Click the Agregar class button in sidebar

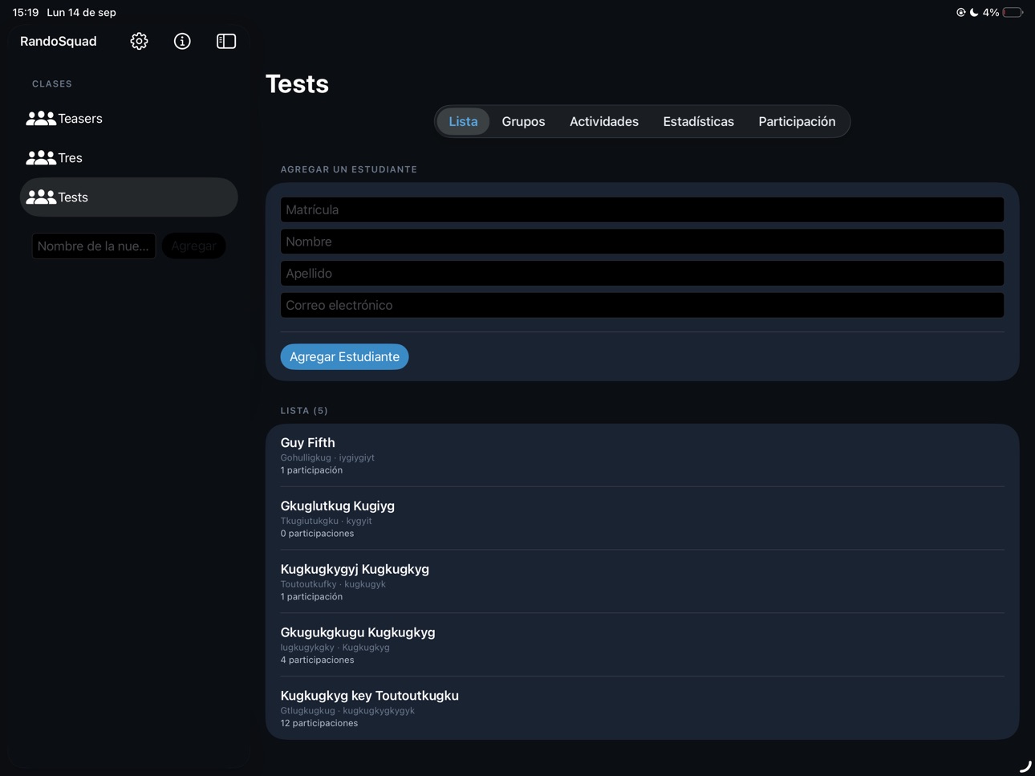point(193,246)
